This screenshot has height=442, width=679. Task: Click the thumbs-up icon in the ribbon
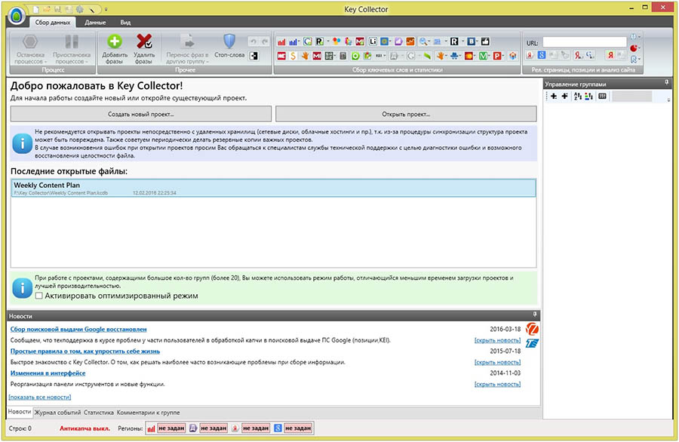point(485,41)
